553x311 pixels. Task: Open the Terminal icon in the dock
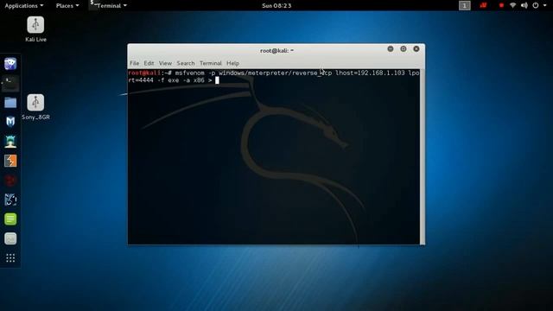(x=10, y=83)
